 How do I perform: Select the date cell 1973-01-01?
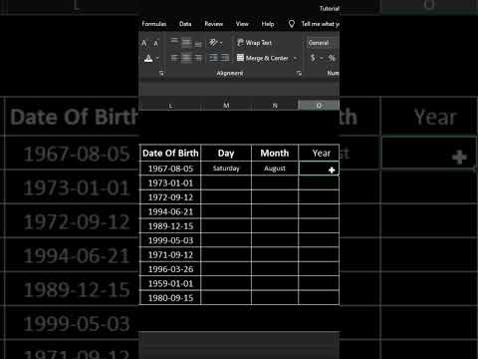170,183
